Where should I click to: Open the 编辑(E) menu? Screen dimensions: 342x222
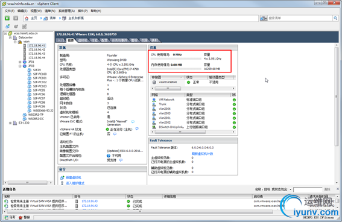(x=22, y=11)
